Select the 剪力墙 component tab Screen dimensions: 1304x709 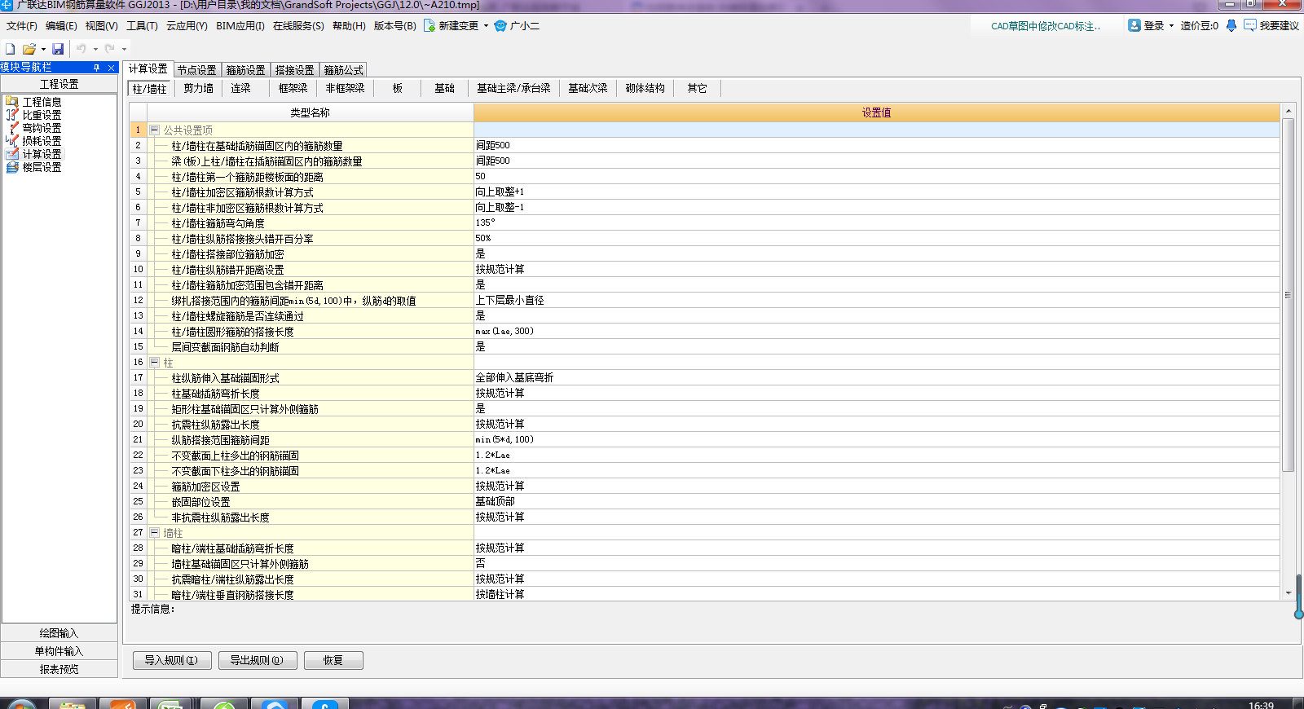198,88
